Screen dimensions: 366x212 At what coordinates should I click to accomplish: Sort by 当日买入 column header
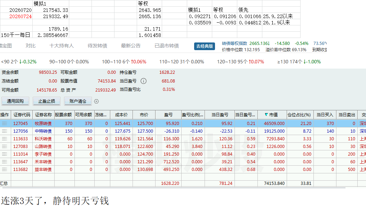325,115
